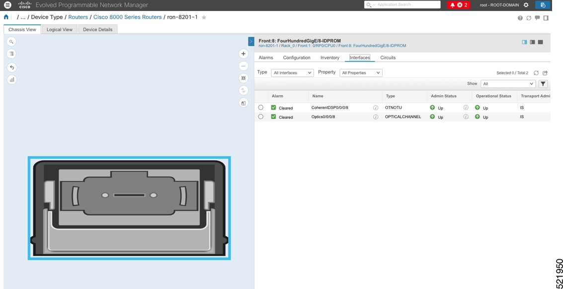Fit the chassis view to screen

(243, 78)
